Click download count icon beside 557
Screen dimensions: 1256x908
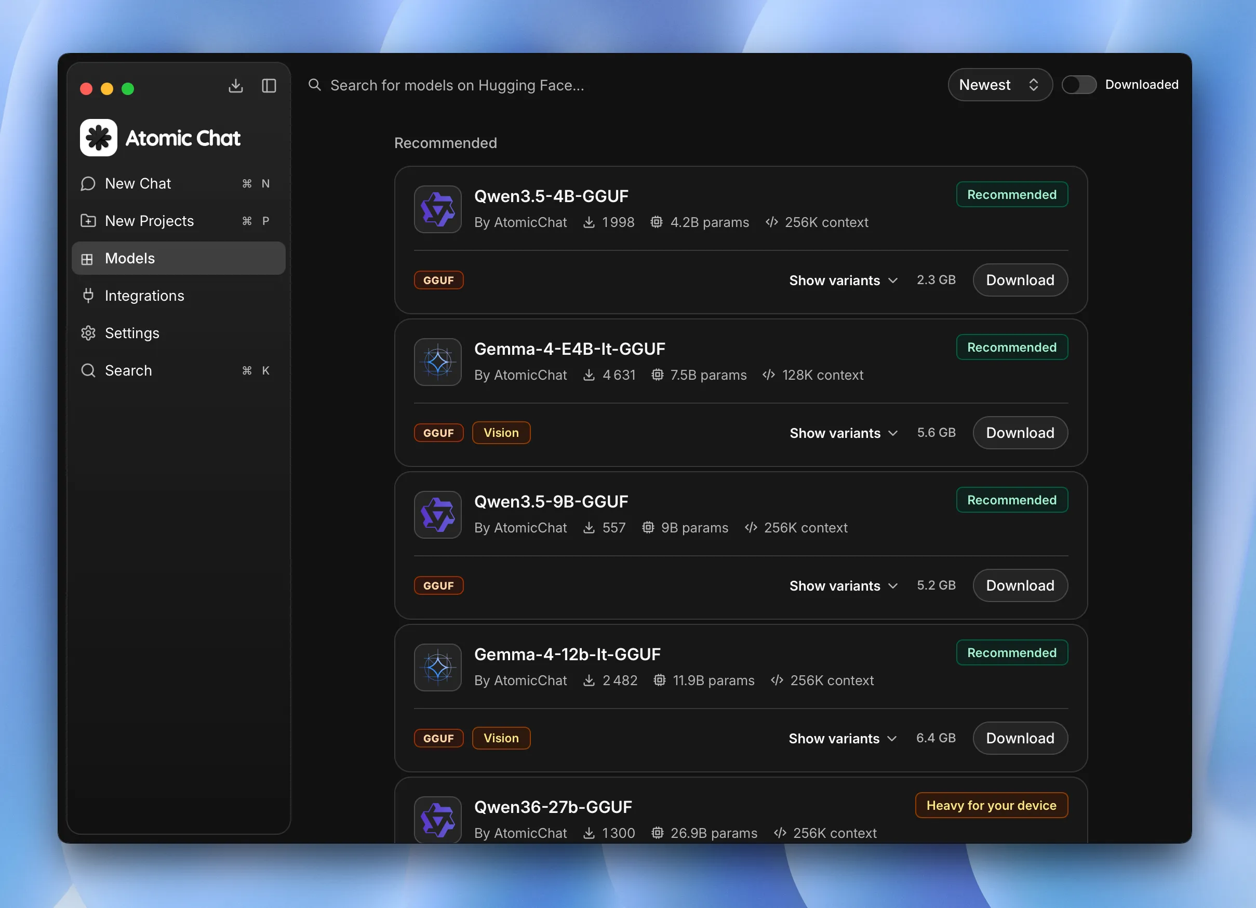pyautogui.click(x=589, y=528)
